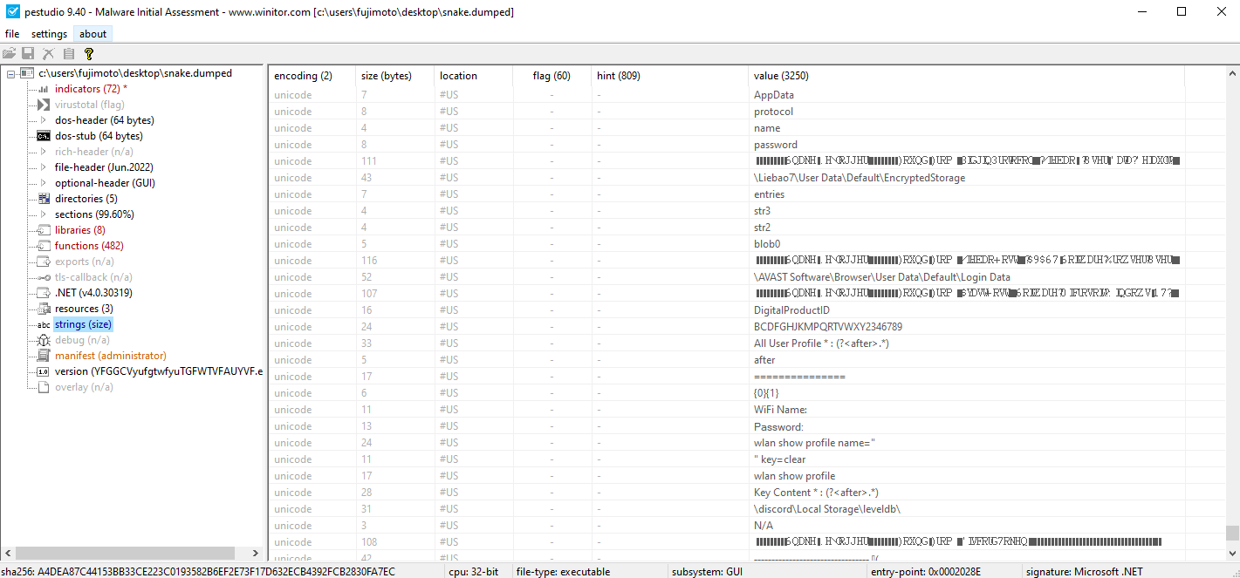Screen dimensions: 1240x578
Task: Open a file using the folder toolbar icon
Action: coord(9,53)
